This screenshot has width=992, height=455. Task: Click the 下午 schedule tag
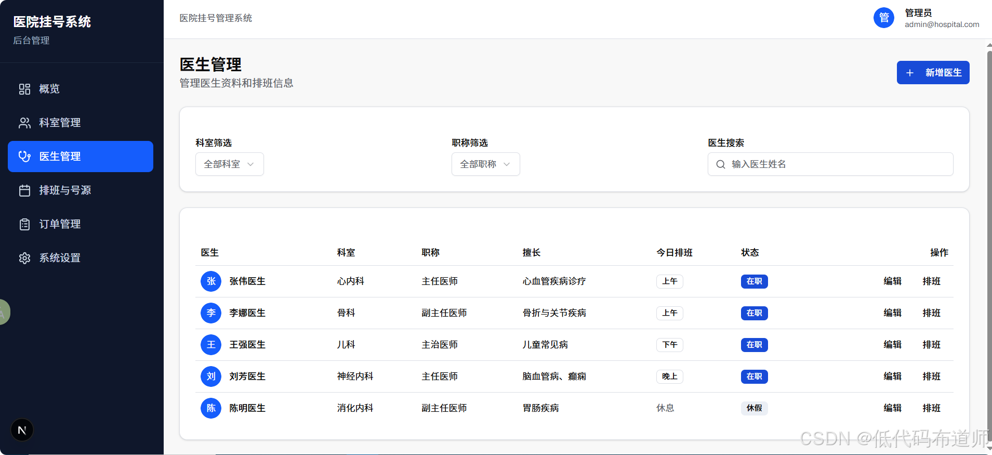coord(669,345)
